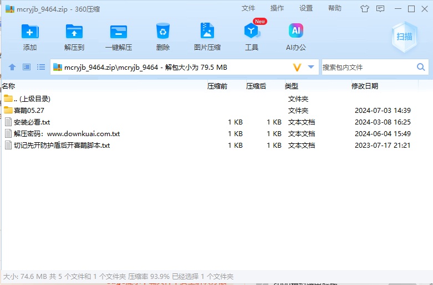
Task: Click the 扫描 scan hexagon button
Action: (x=405, y=37)
